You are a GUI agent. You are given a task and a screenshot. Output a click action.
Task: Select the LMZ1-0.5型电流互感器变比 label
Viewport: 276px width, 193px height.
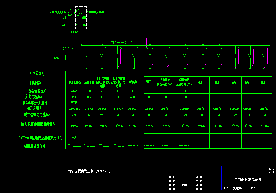[x=41, y=138]
